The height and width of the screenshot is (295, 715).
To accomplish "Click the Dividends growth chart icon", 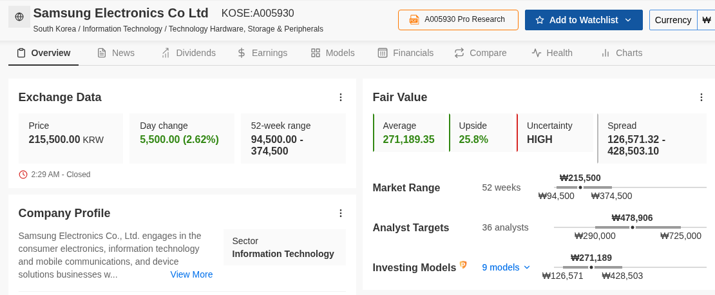I will coord(166,53).
